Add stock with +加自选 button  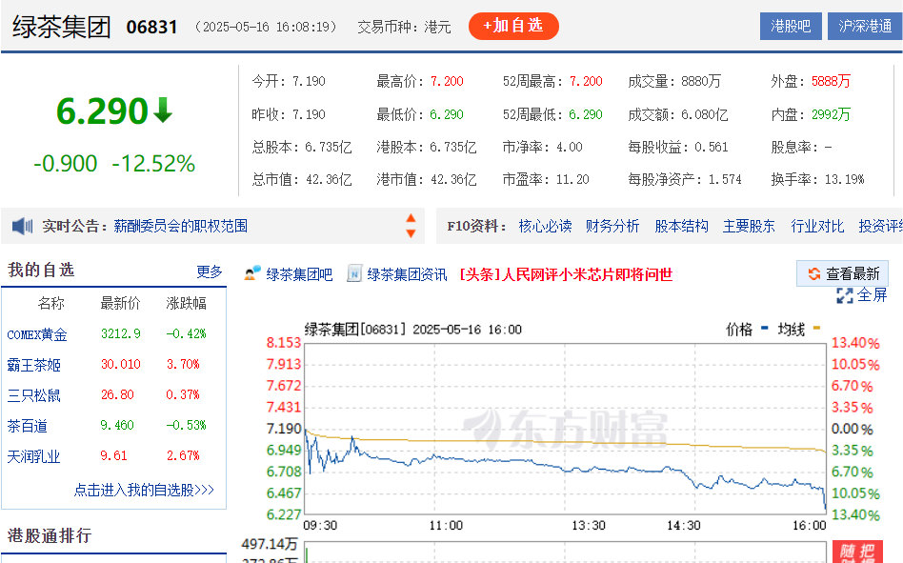(x=513, y=26)
